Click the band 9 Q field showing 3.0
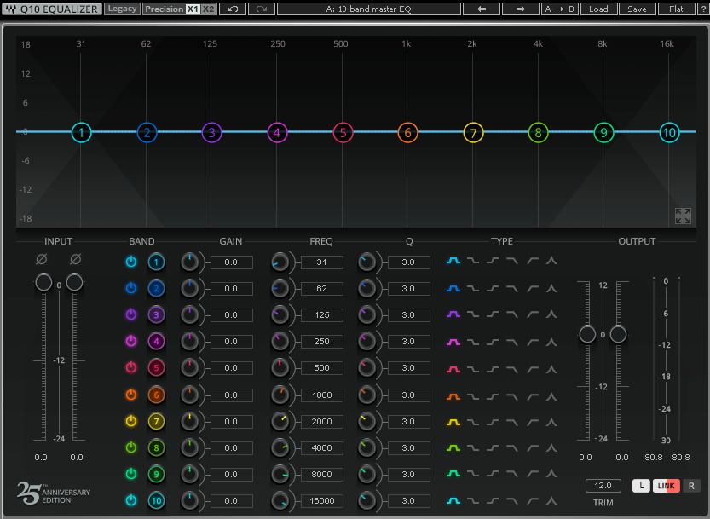This screenshot has height=519, width=710. point(408,474)
